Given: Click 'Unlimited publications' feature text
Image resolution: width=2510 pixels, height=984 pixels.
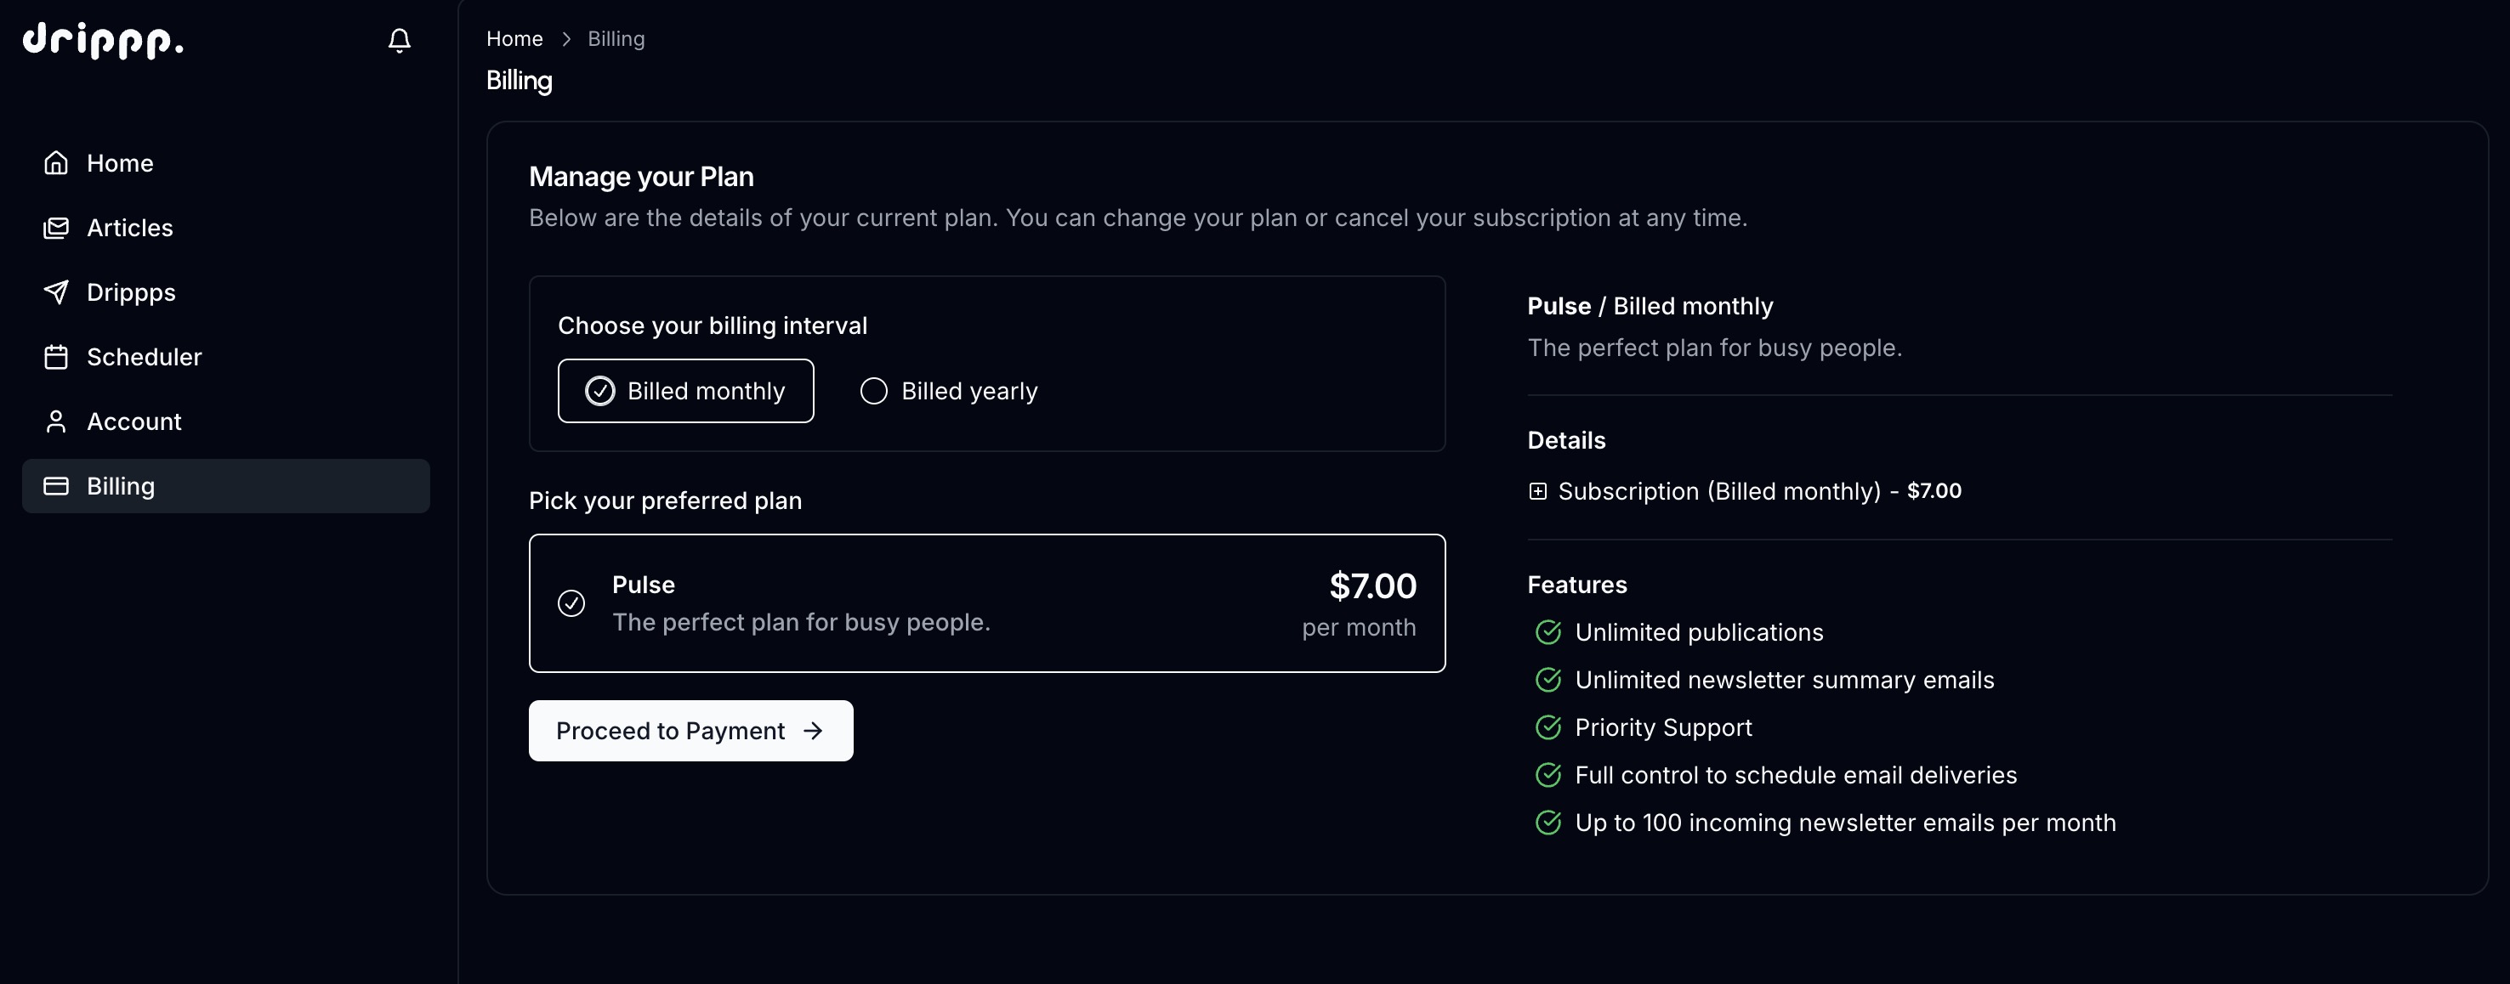Looking at the screenshot, I should pos(1700,633).
